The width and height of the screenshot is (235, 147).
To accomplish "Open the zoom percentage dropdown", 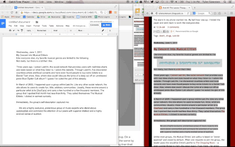I will coord(30,30).
